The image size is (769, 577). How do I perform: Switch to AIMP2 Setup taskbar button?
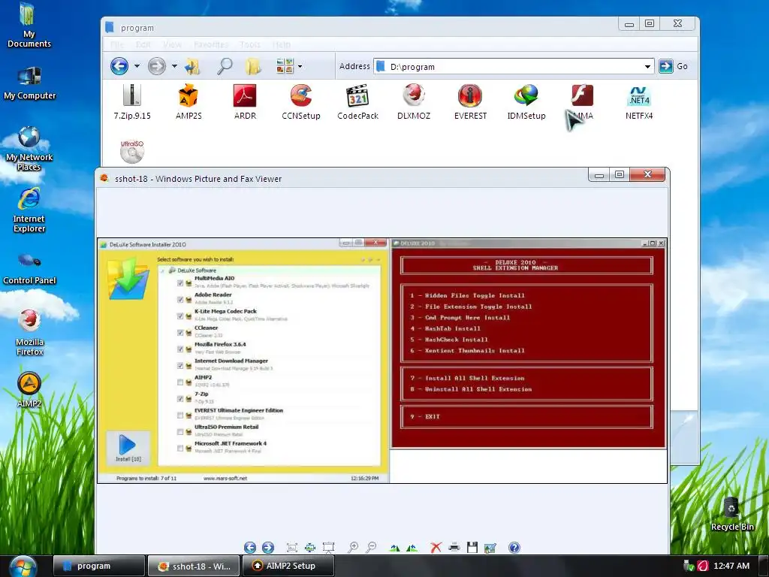pyautogui.click(x=288, y=566)
